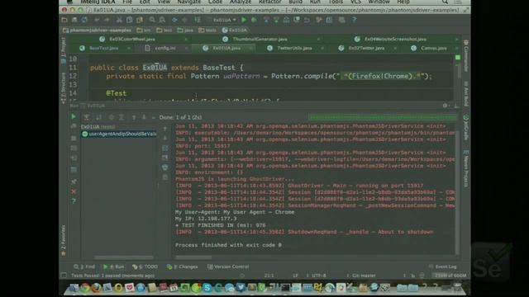
Task: Toggle hide passed tests in Run panel
Action: [87, 117]
